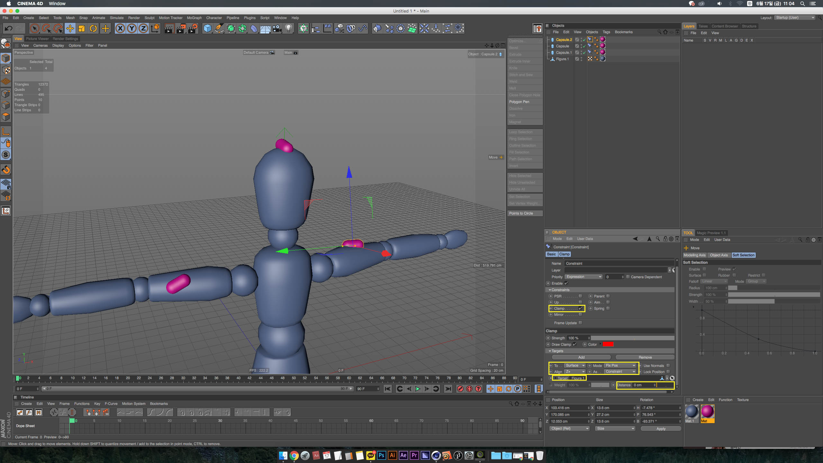Viewport: 823px width, 463px height.
Task: Enable the Mirror constraint checkbox
Action: [581, 314]
